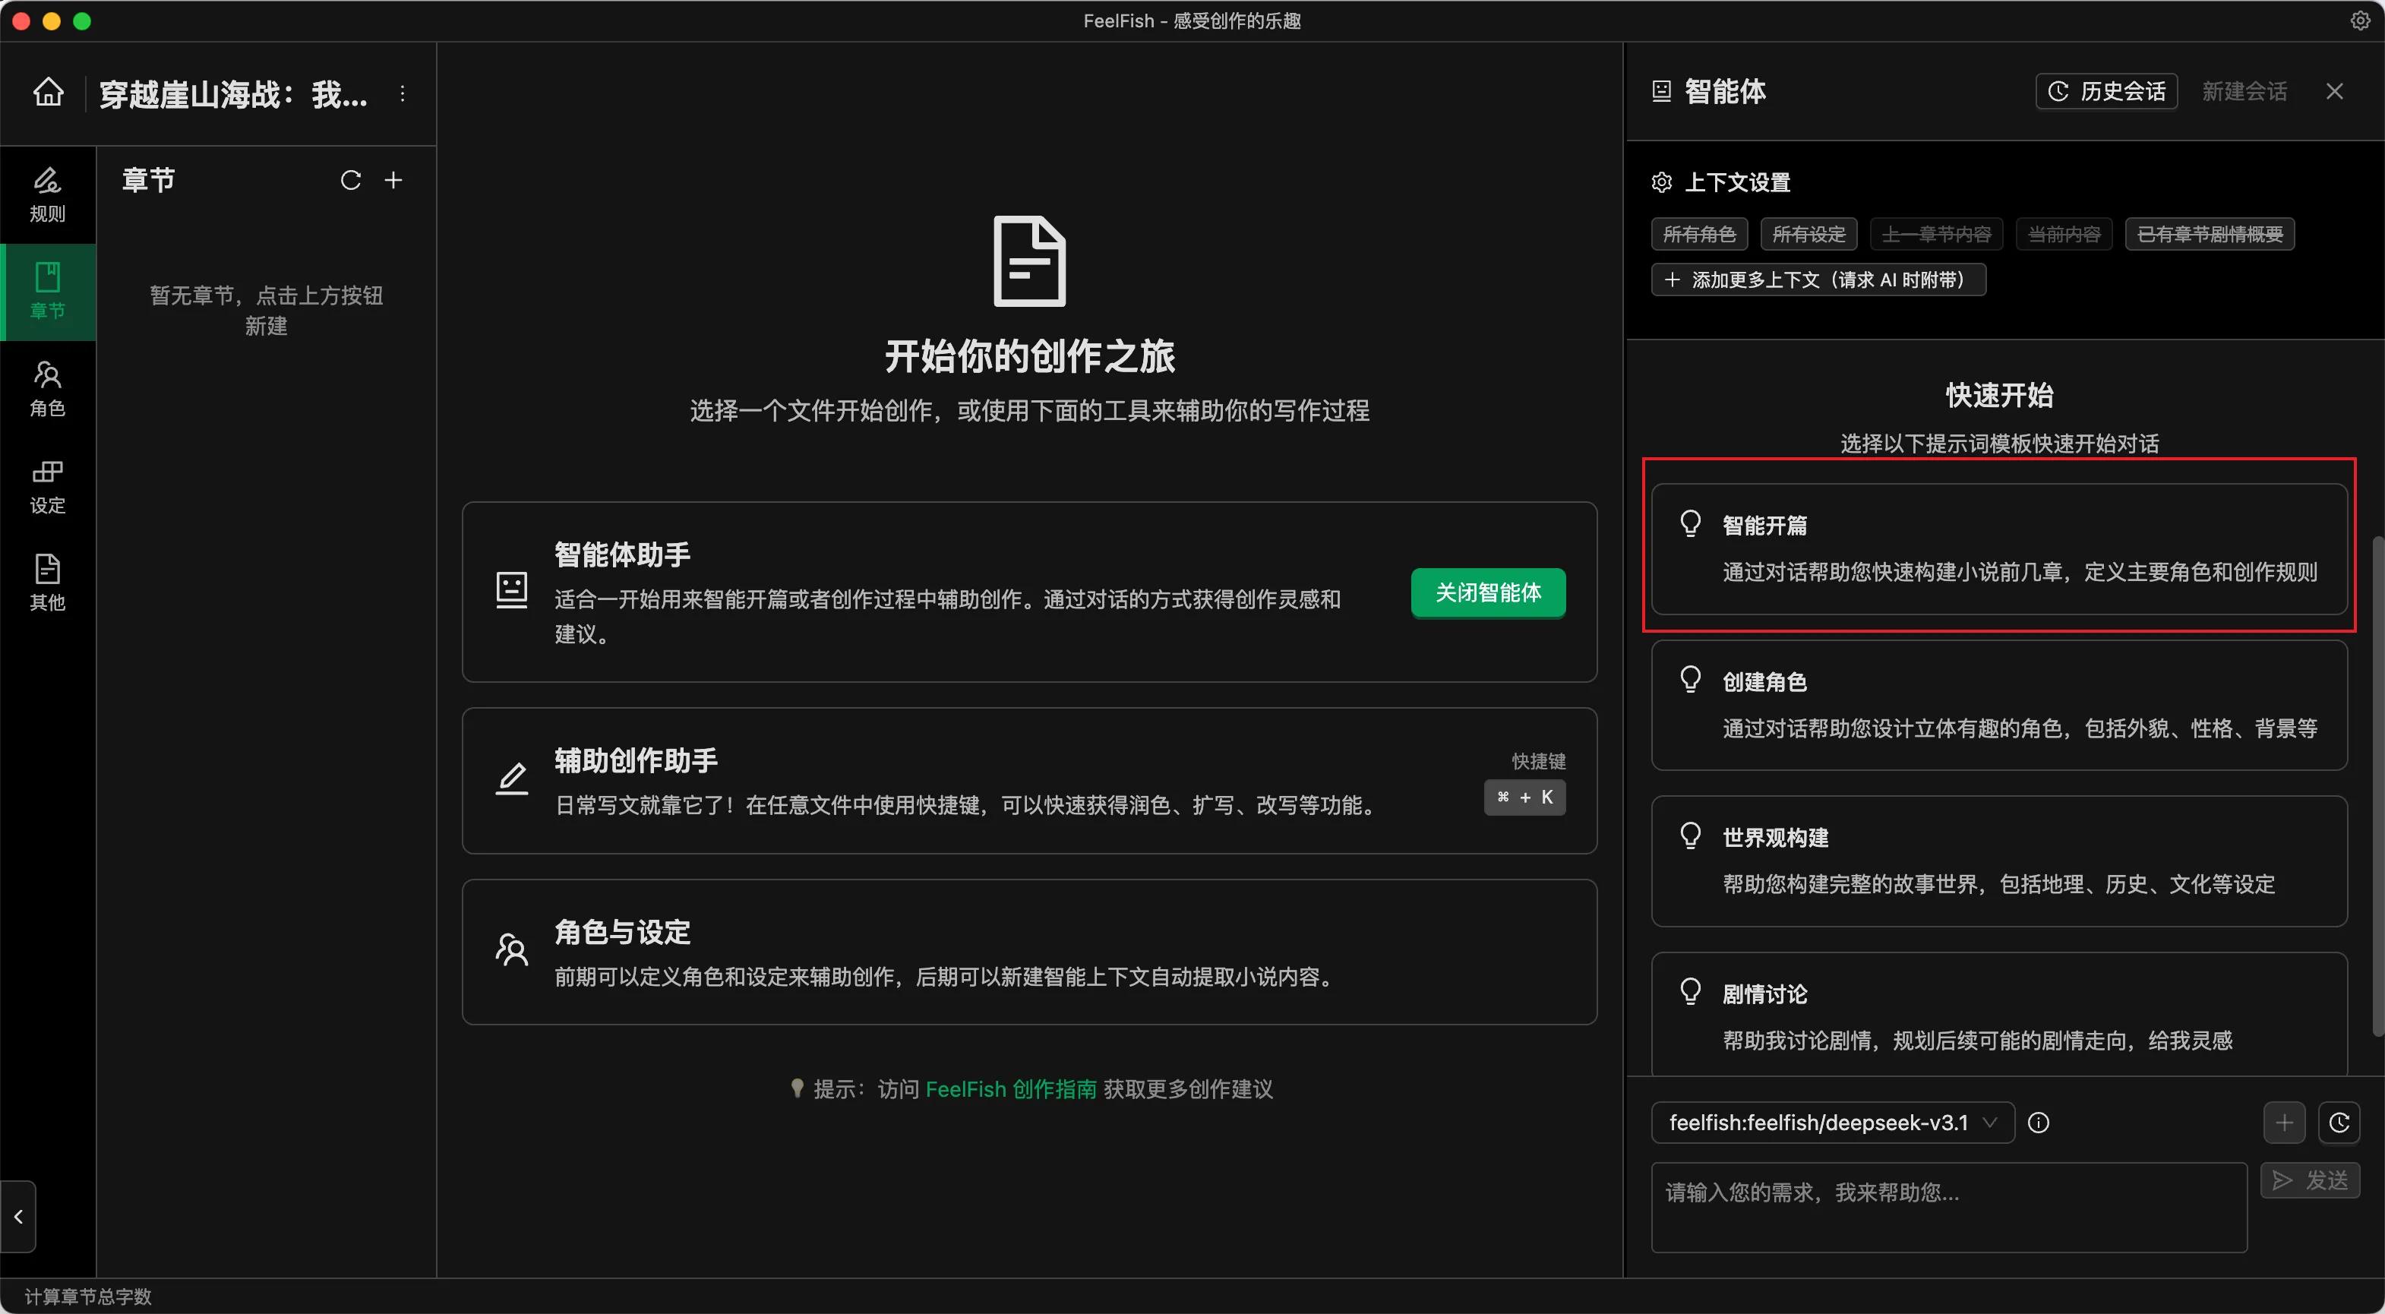Expand 添加更多上下文 options
Viewport: 2385px width, 1314px height.
click(1818, 280)
